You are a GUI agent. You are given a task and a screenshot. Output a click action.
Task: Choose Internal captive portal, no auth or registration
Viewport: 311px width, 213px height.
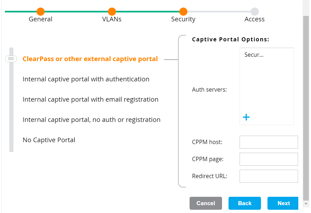[x=91, y=120]
